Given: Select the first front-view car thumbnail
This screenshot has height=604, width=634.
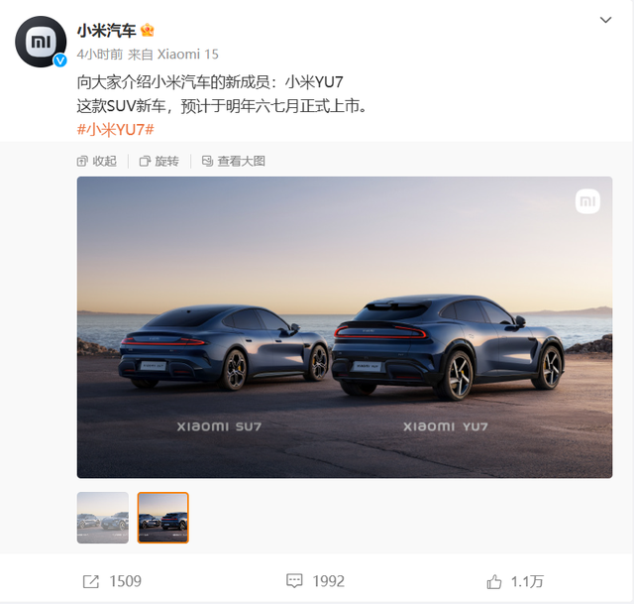Looking at the screenshot, I should (103, 518).
